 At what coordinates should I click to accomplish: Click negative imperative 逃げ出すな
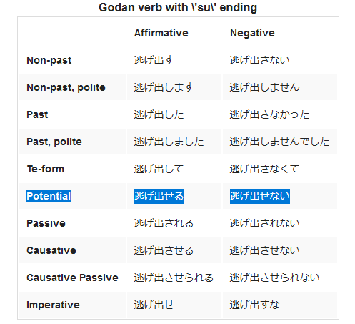pos(254,305)
